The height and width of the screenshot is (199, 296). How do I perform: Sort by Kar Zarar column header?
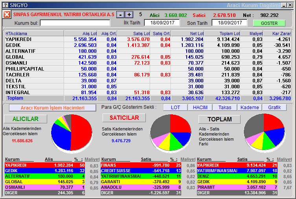coord(277,33)
